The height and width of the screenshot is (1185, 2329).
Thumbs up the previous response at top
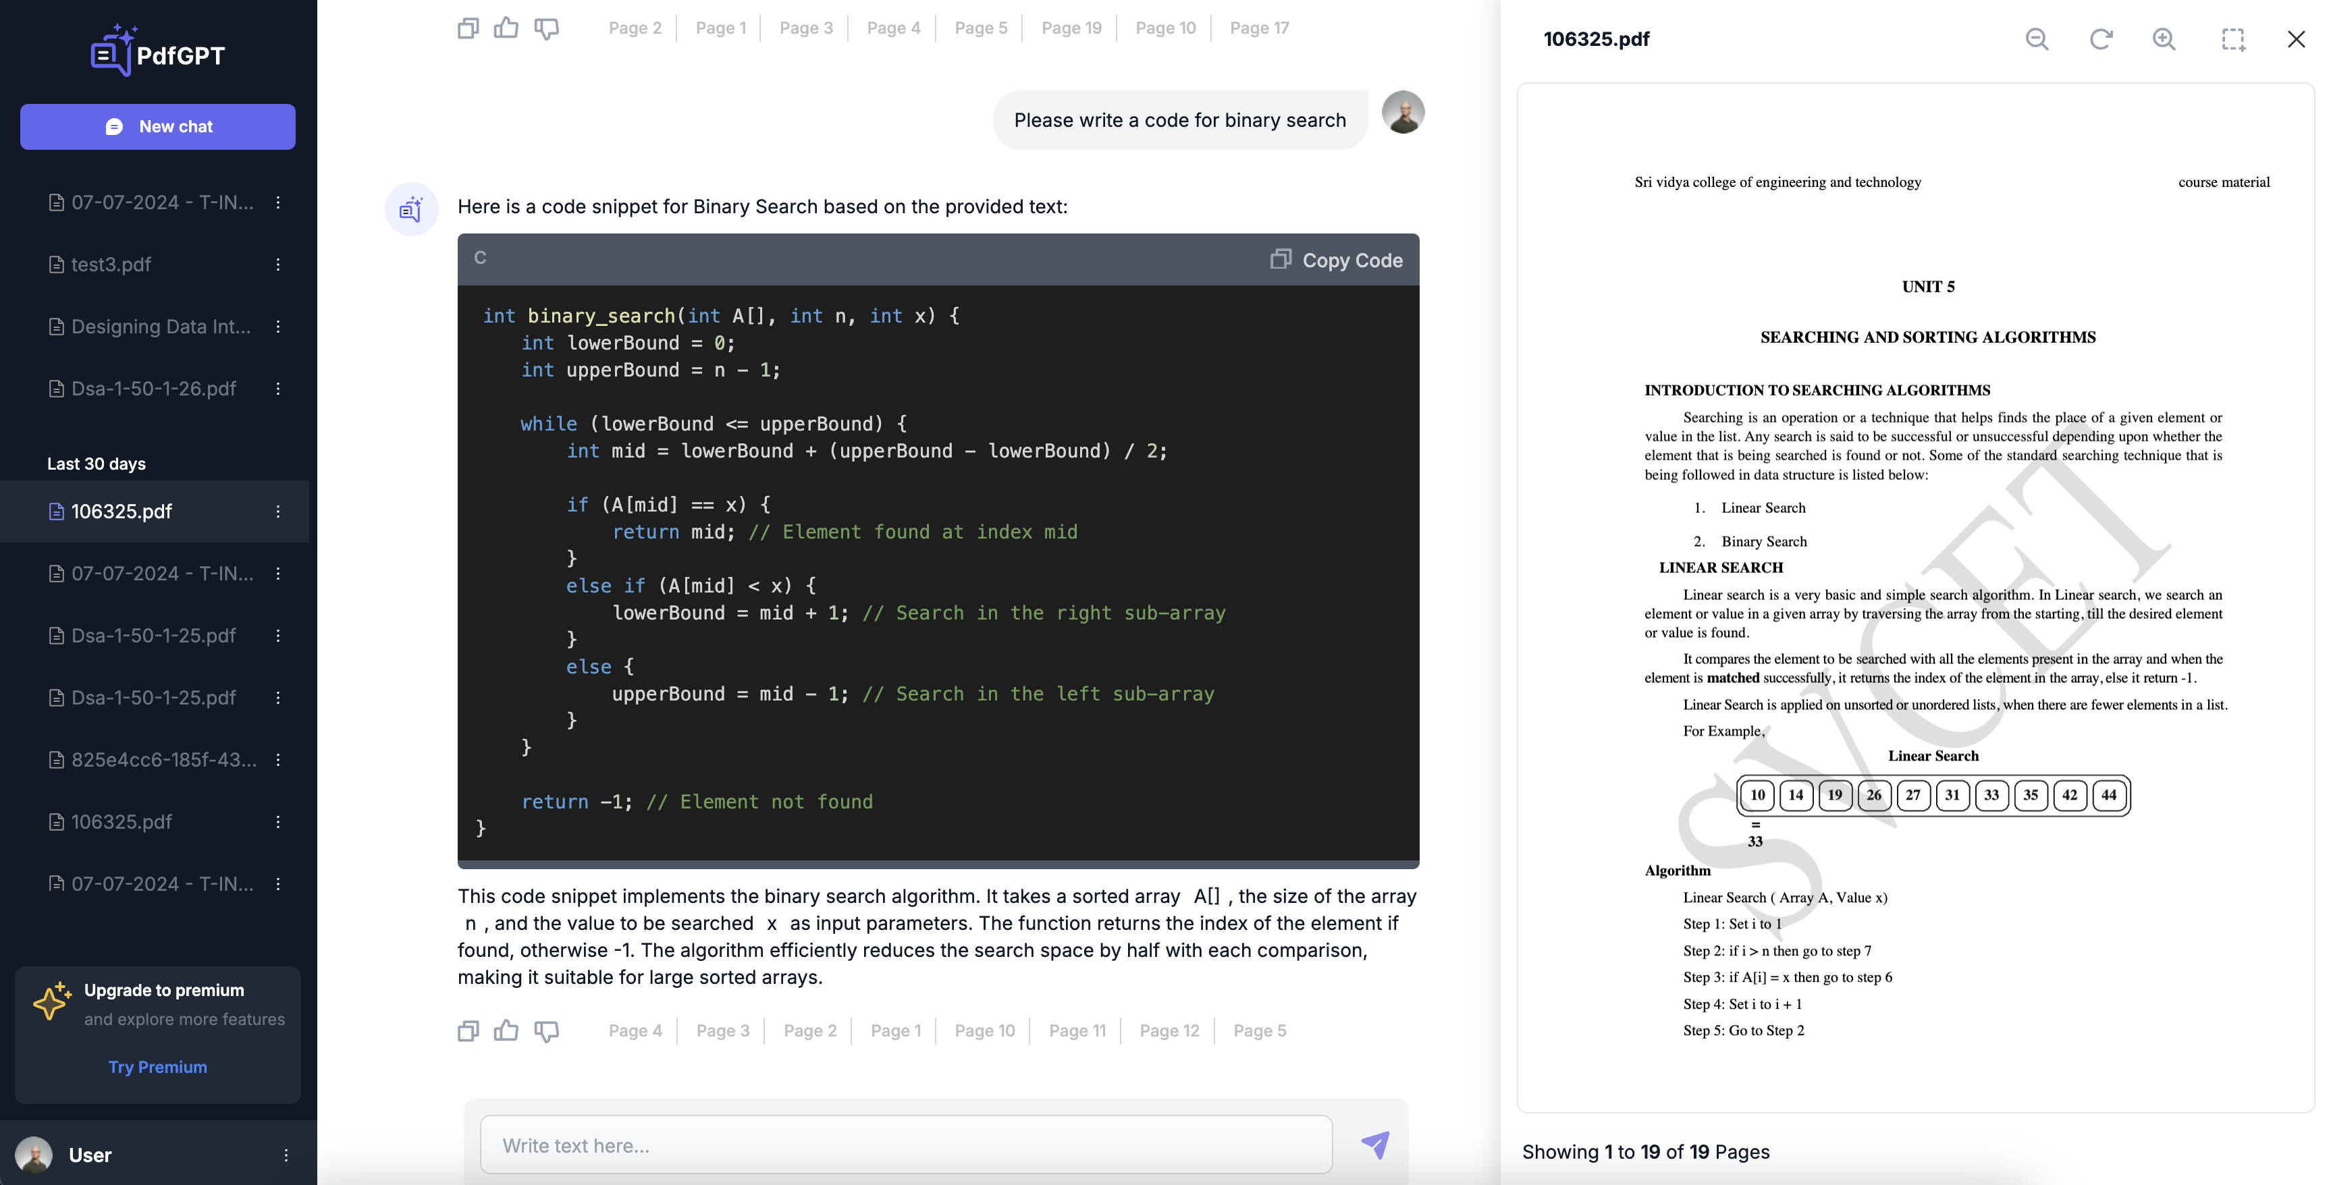click(506, 28)
